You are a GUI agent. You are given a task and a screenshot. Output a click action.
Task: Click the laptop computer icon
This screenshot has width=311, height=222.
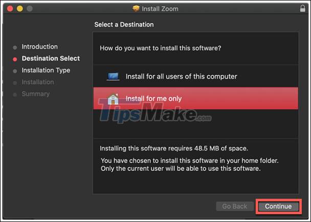(113, 76)
